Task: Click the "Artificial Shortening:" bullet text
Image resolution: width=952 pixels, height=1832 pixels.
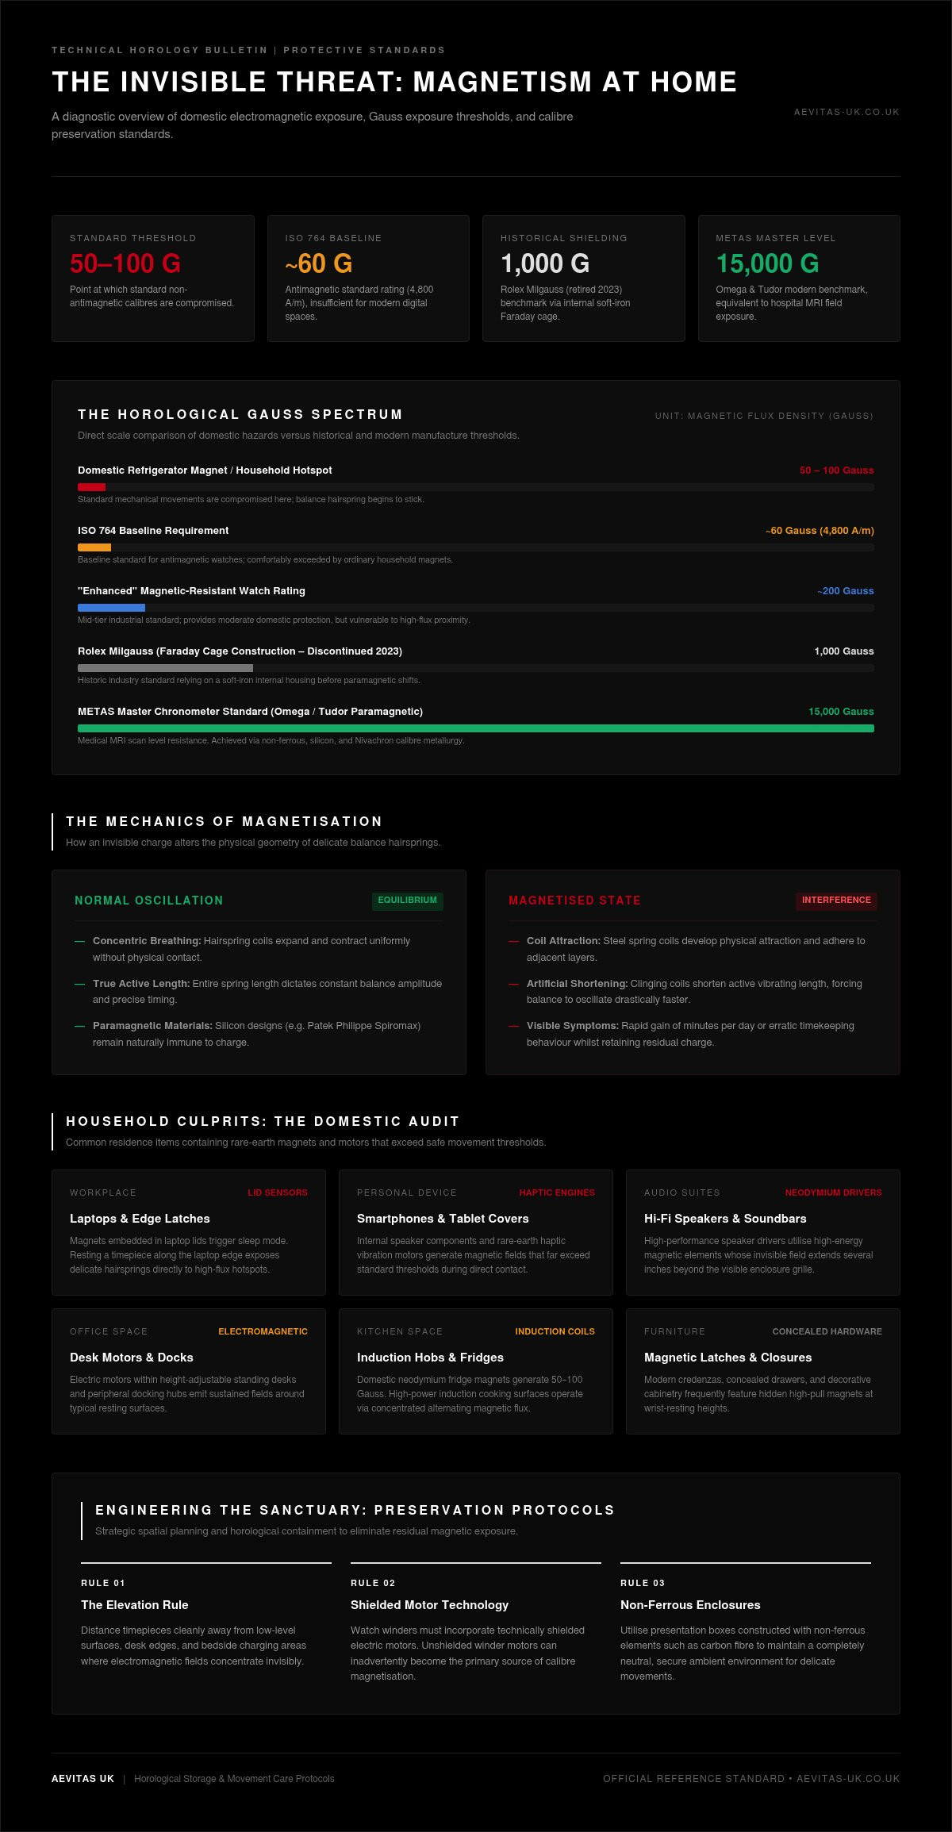Action: 577,984
